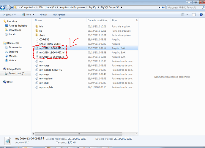The width and height of the screenshot is (205, 148).
Task: Select Disco Local (C:) in the sidebar
Action: pyautogui.click(x=17, y=73)
